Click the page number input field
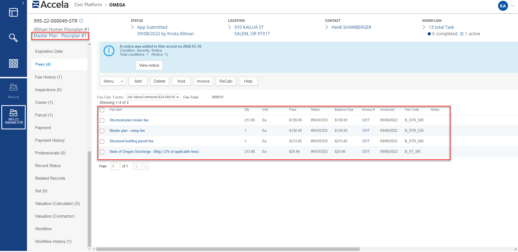Image resolution: width=518 pixels, height=252 pixels. tap(115, 166)
